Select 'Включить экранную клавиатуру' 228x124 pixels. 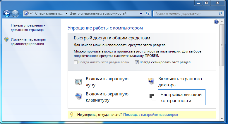coord(107,97)
